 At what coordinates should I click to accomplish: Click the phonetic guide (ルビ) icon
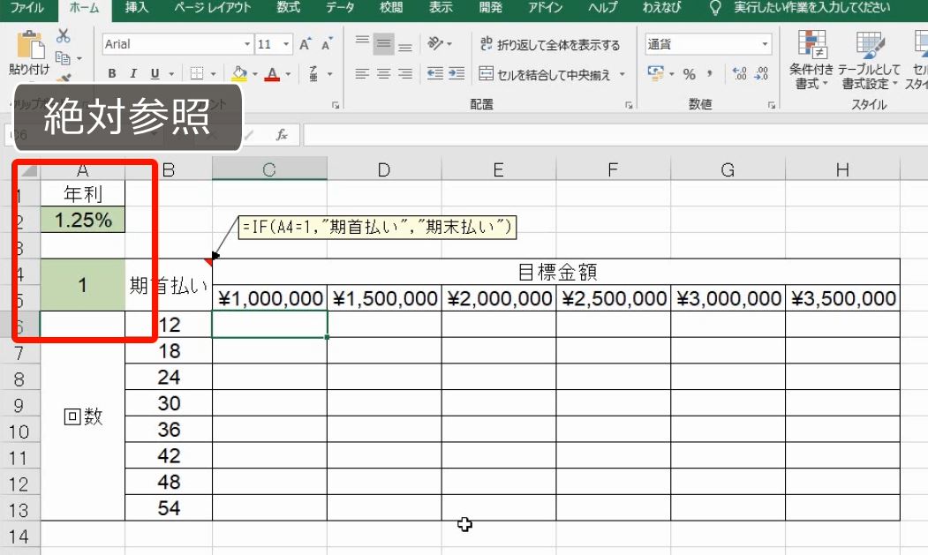(313, 74)
